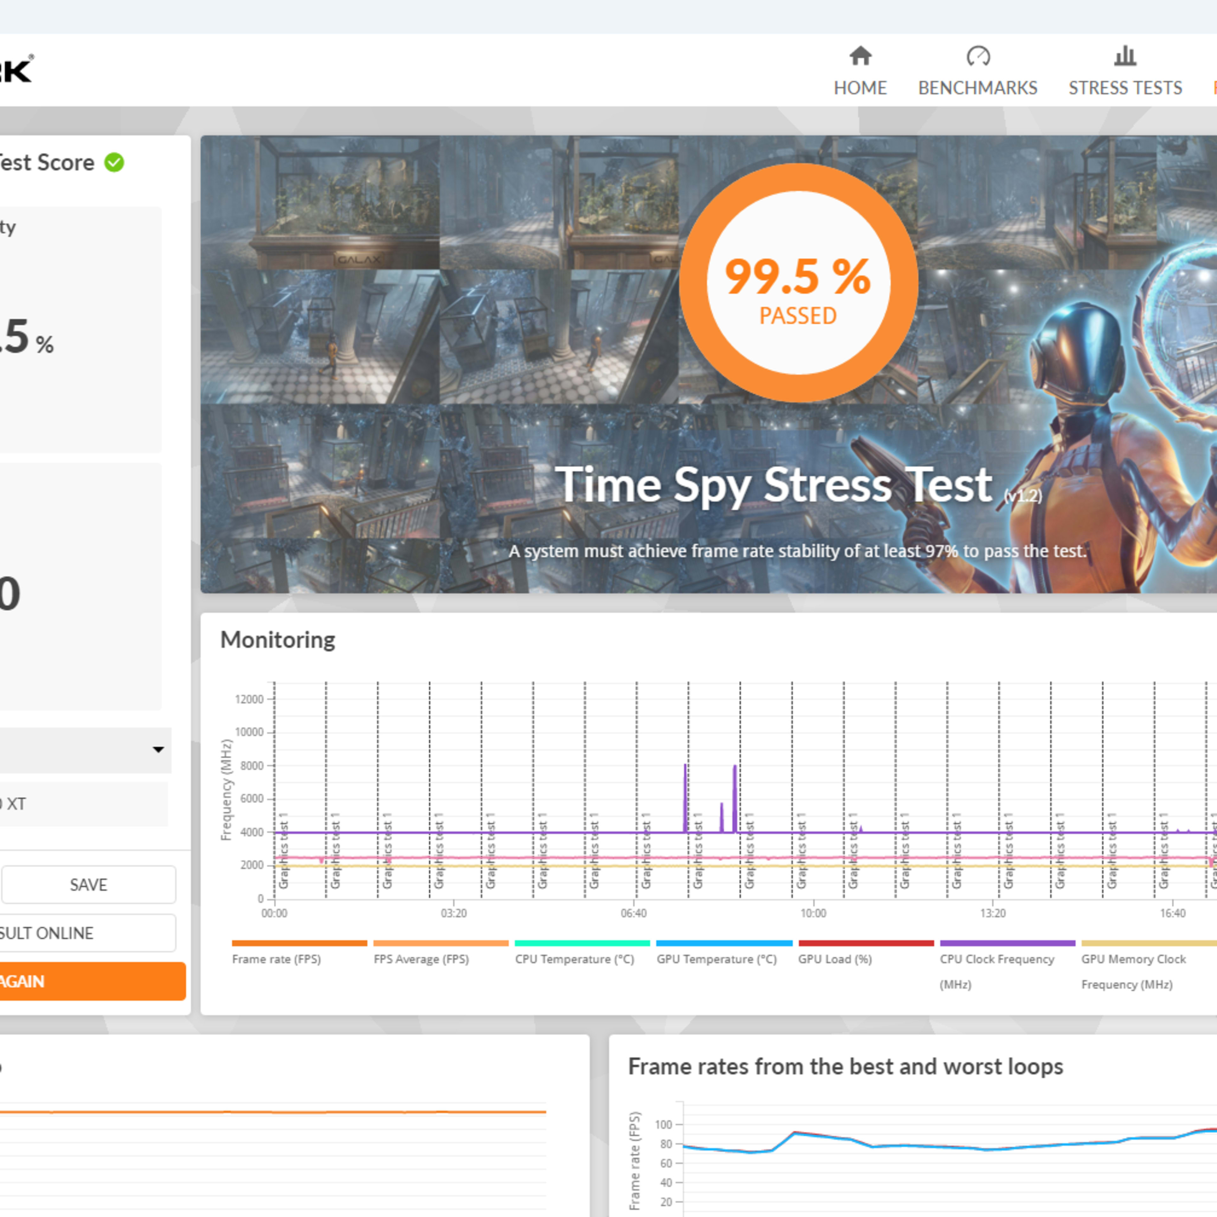Click the 99.5 % PASSED score circle
Image resolution: width=1217 pixels, height=1217 pixels.
tap(798, 283)
